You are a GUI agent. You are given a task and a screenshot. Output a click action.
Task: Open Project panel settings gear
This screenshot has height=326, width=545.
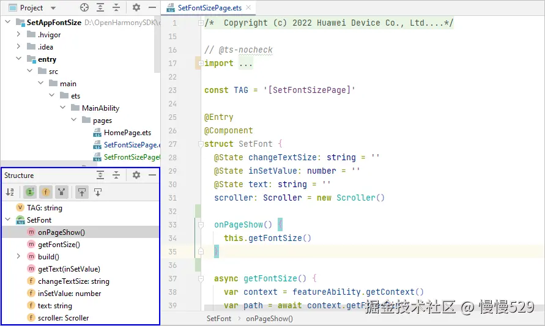click(x=136, y=7)
